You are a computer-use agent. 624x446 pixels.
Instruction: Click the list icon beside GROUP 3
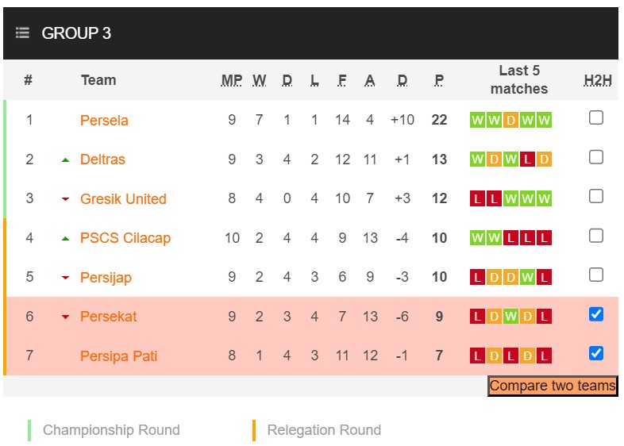(x=22, y=33)
